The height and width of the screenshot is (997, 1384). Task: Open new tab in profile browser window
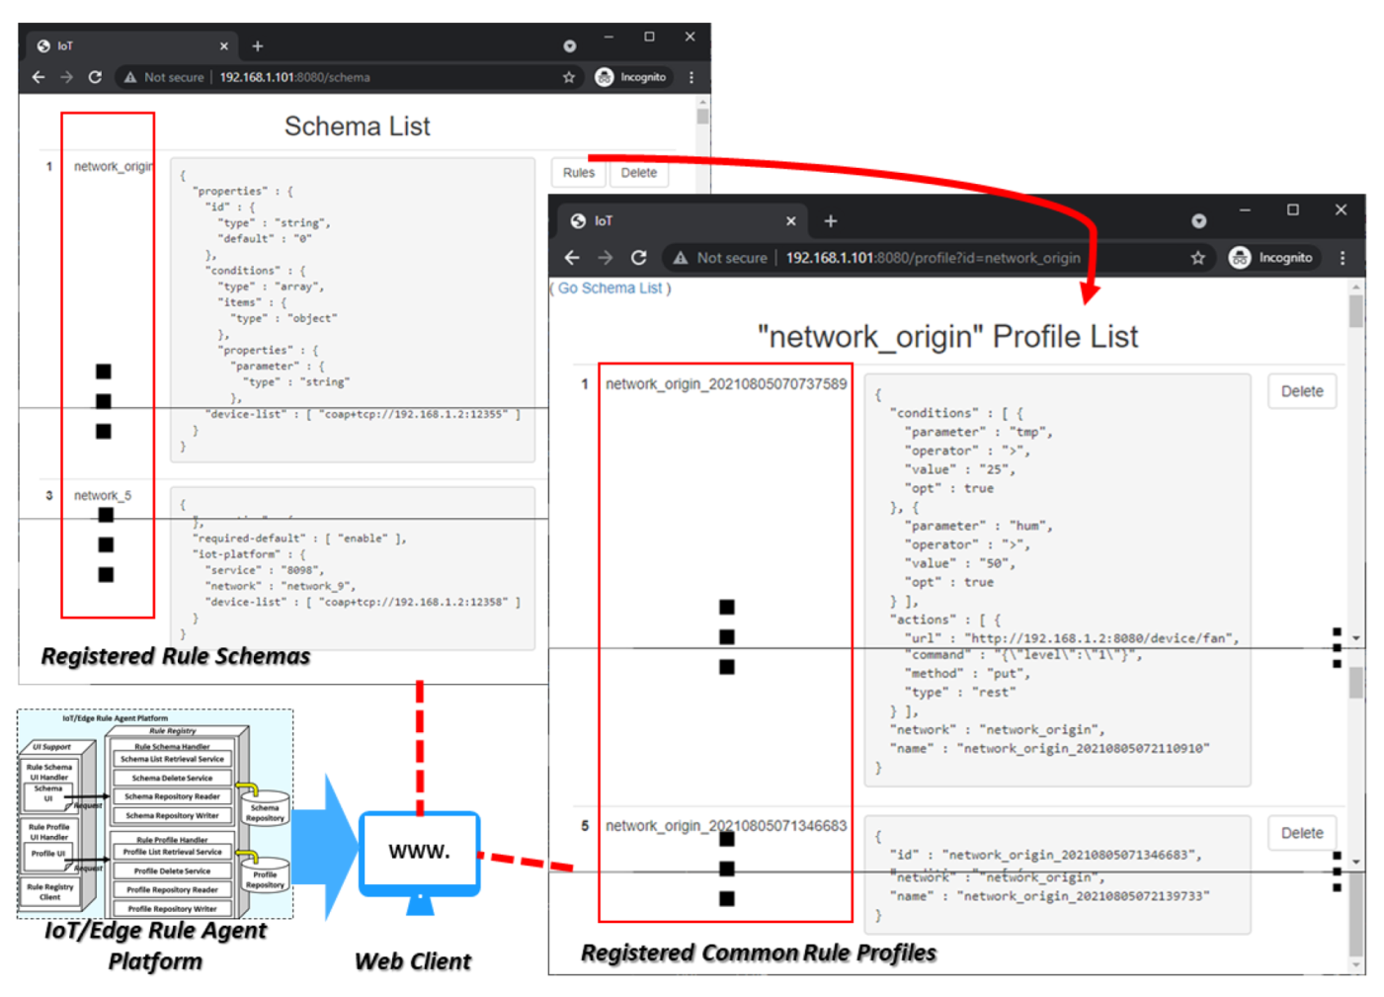click(831, 221)
